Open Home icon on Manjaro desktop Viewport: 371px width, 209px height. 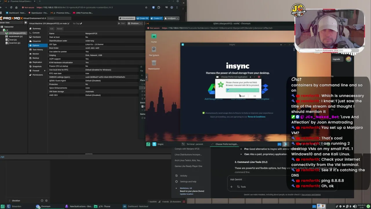tap(154, 38)
